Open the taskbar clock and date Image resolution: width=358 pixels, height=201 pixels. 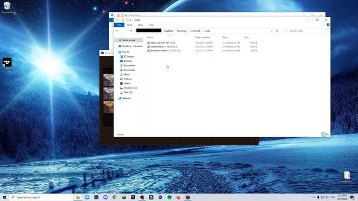(342, 197)
